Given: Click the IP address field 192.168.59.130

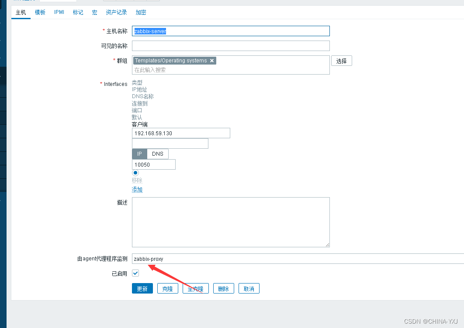Looking at the screenshot, I should (x=181, y=133).
